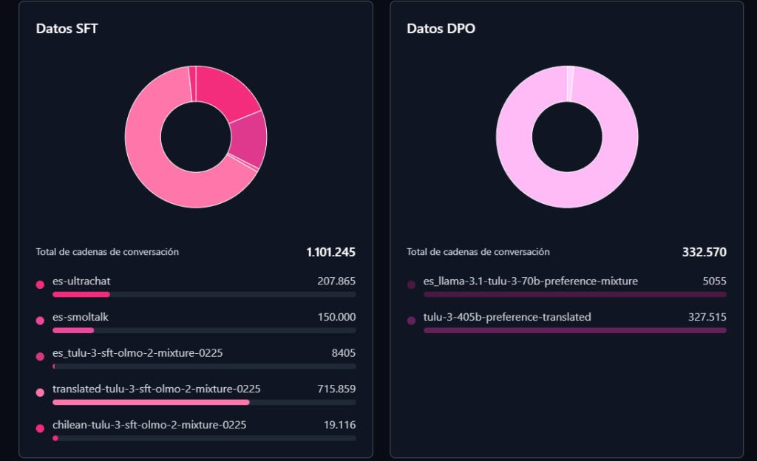This screenshot has height=461, width=757.
Task: Click the es_llama-3.1-tulu-3-70b-preference-mixture legend dot
Action: (x=411, y=284)
